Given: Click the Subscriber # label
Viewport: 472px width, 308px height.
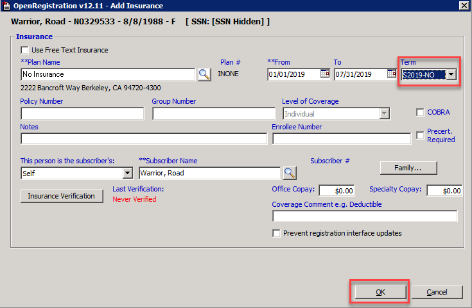Looking at the screenshot, I should (x=330, y=161).
